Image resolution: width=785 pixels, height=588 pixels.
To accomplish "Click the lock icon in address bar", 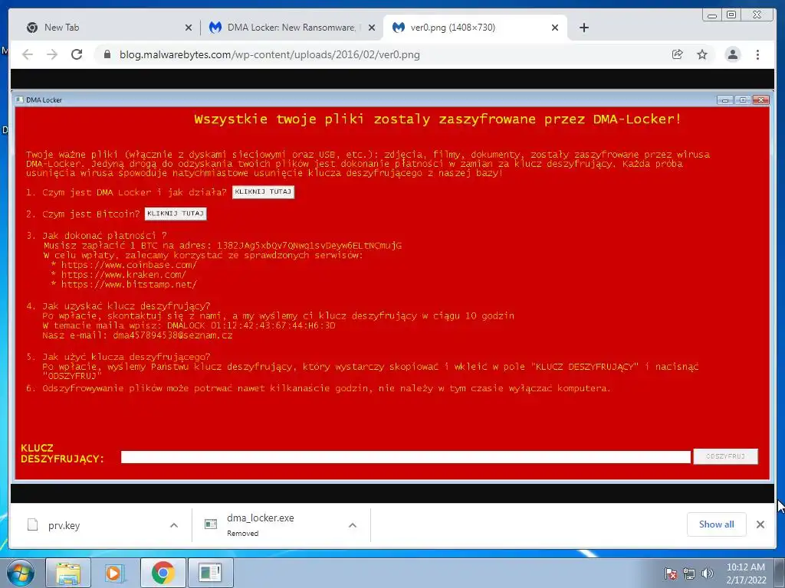I will [107, 54].
